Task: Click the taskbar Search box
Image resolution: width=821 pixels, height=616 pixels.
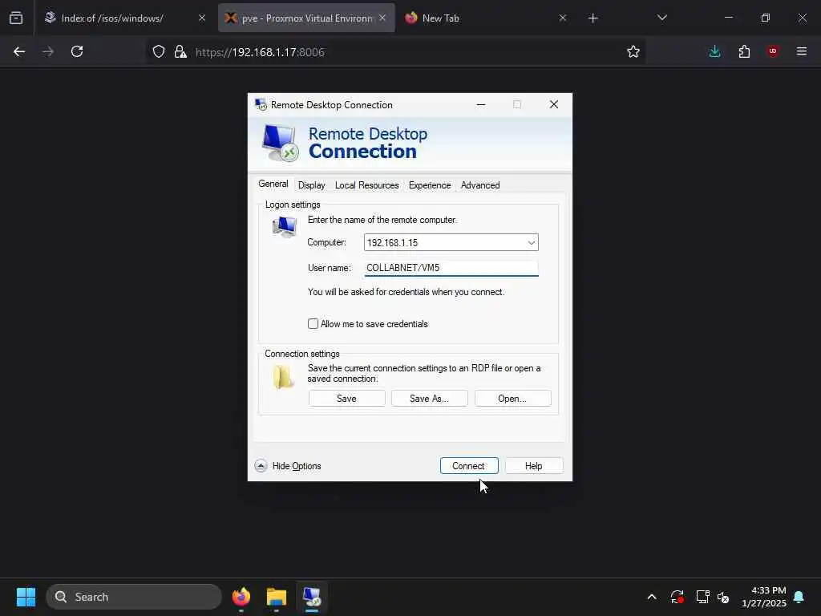Action: (x=134, y=597)
